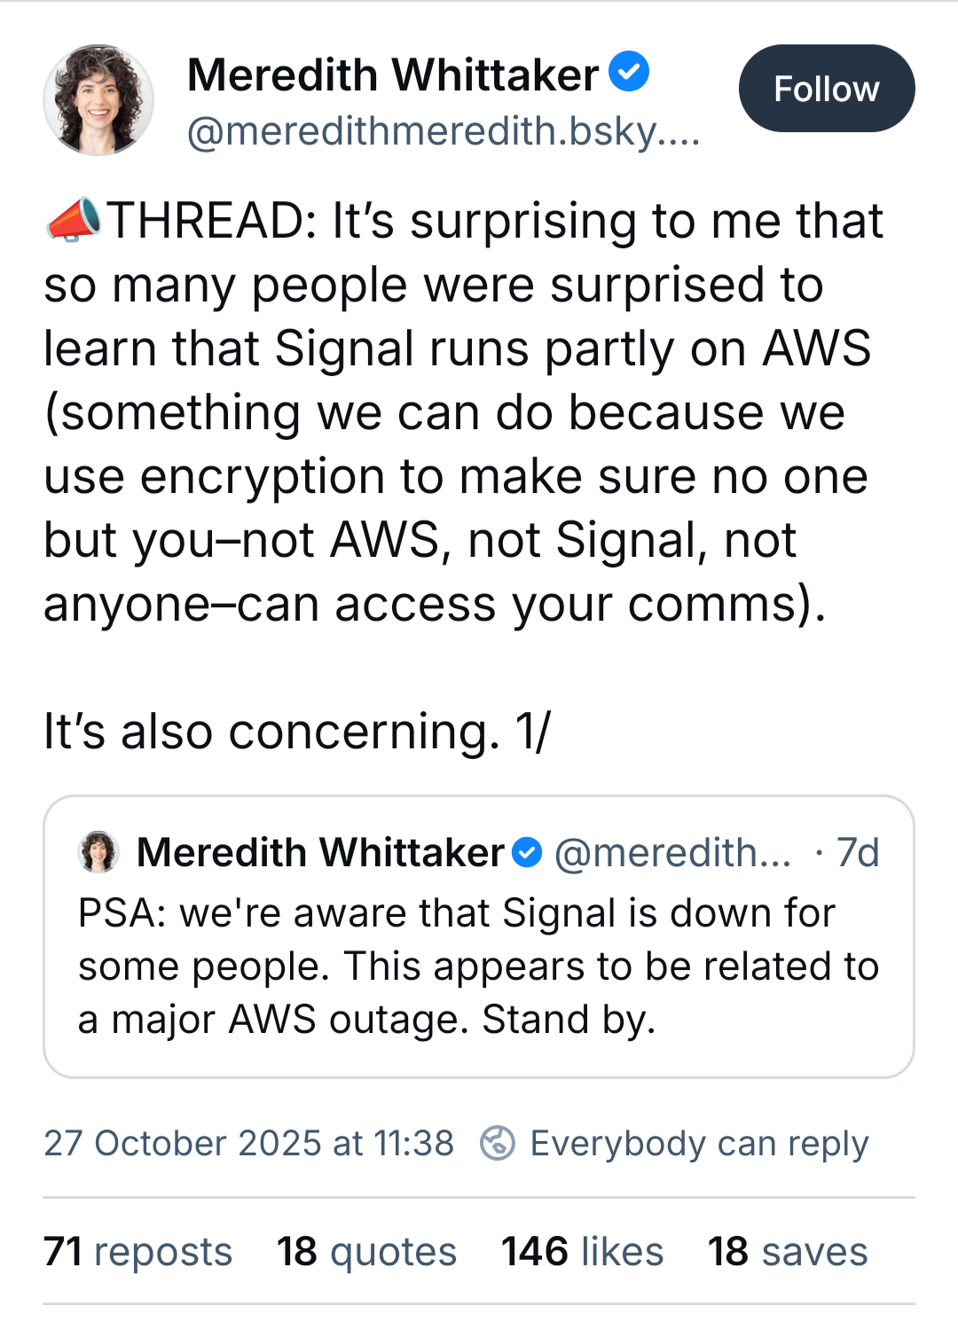Open the Everybody can reply setting

(x=699, y=1143)
